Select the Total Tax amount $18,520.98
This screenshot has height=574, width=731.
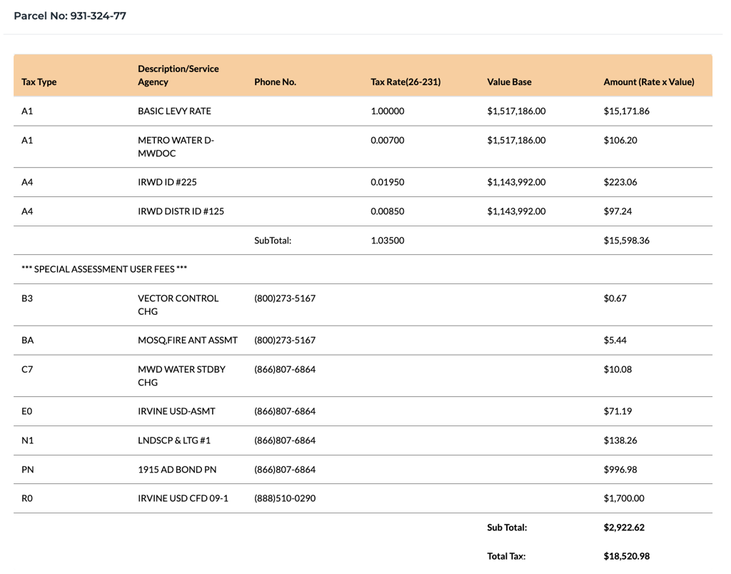click(626, 556)
